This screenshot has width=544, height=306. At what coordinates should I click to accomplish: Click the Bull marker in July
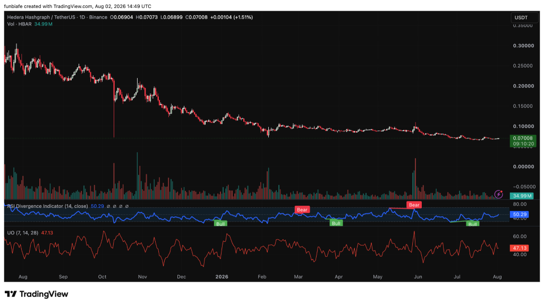(x=472, y=224)
